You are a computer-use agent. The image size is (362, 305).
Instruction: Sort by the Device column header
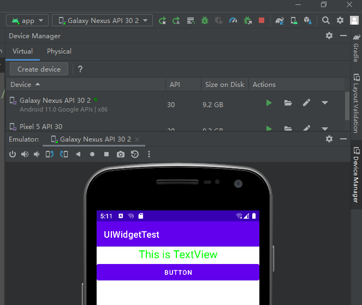86,85
